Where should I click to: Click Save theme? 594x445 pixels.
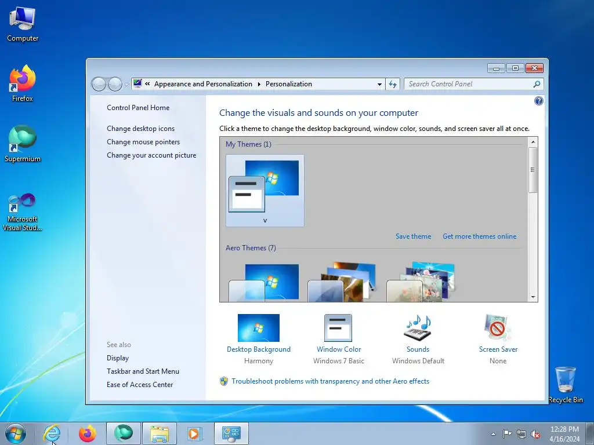(x=413, y=236)
